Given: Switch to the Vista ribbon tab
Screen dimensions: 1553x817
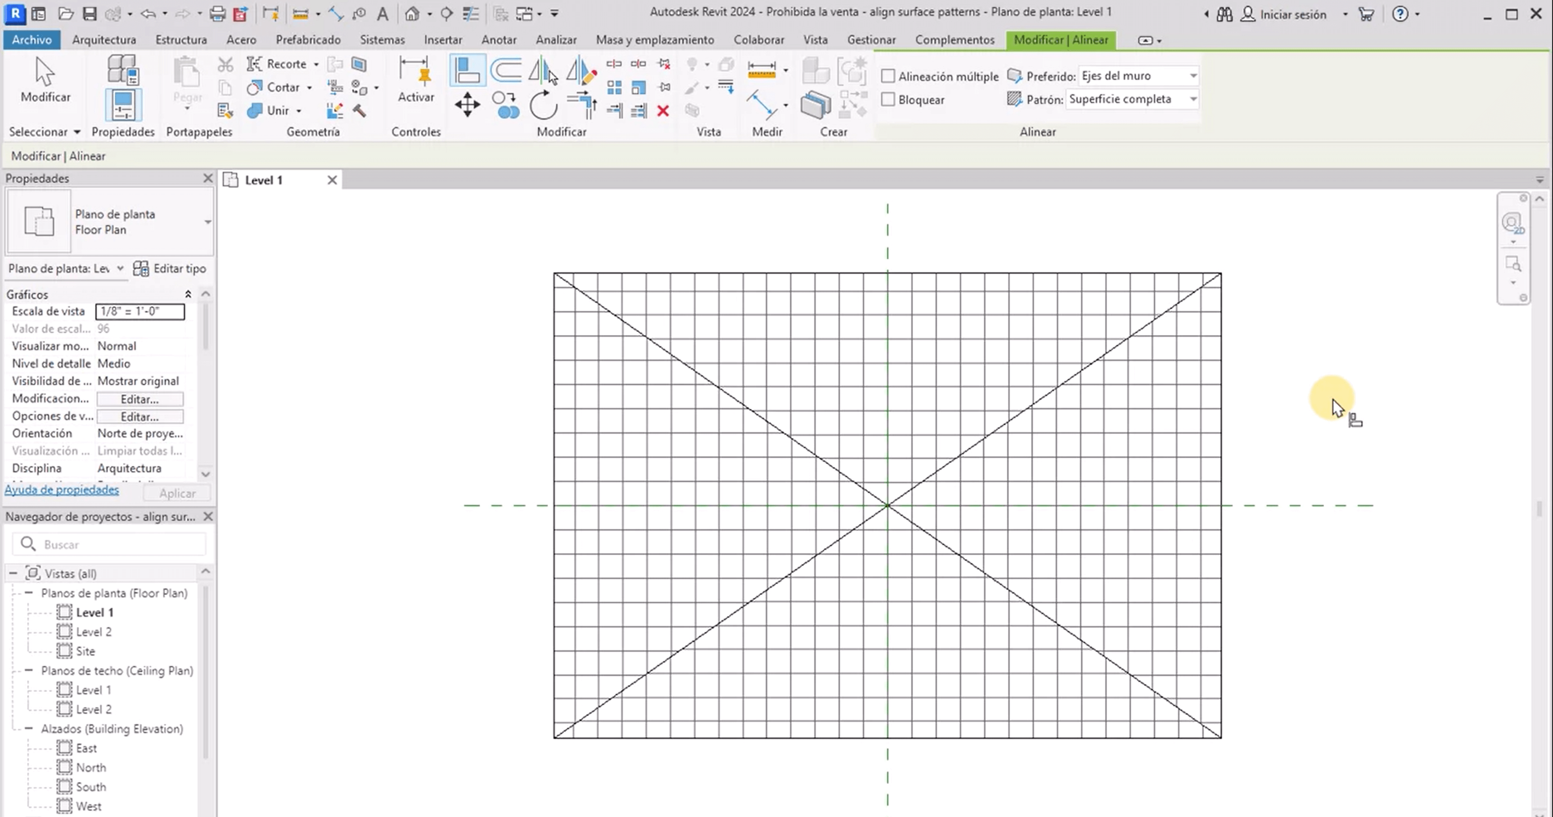Looking at the screenshot, I should (x=815, y=40).
